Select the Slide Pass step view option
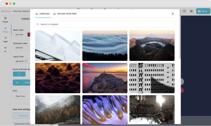Viewport: 211px width, 126px height. [21, 116]
